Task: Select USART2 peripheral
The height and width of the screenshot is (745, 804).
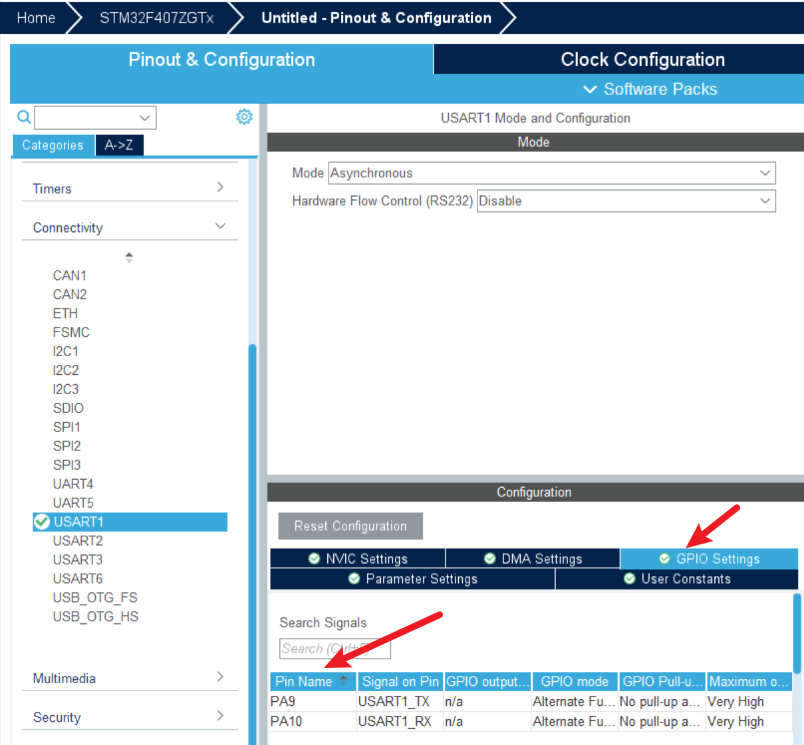Action: [x=78, y=540]
